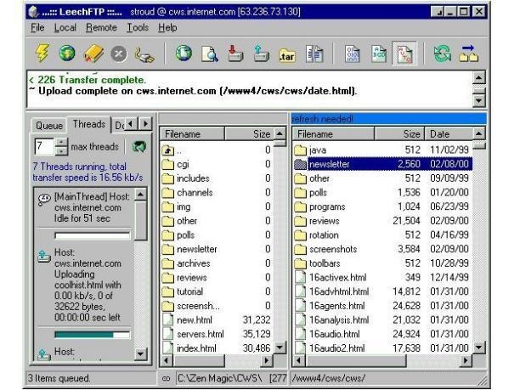Increase max threads with up spinner

[x=61, y=143]
